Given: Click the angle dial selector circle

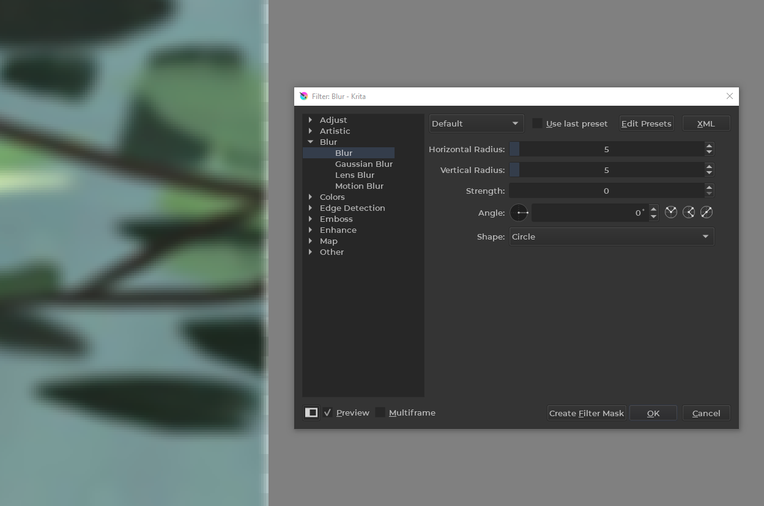Looking at the screenshot, I should pyautogui.click(x=519, y=213).
